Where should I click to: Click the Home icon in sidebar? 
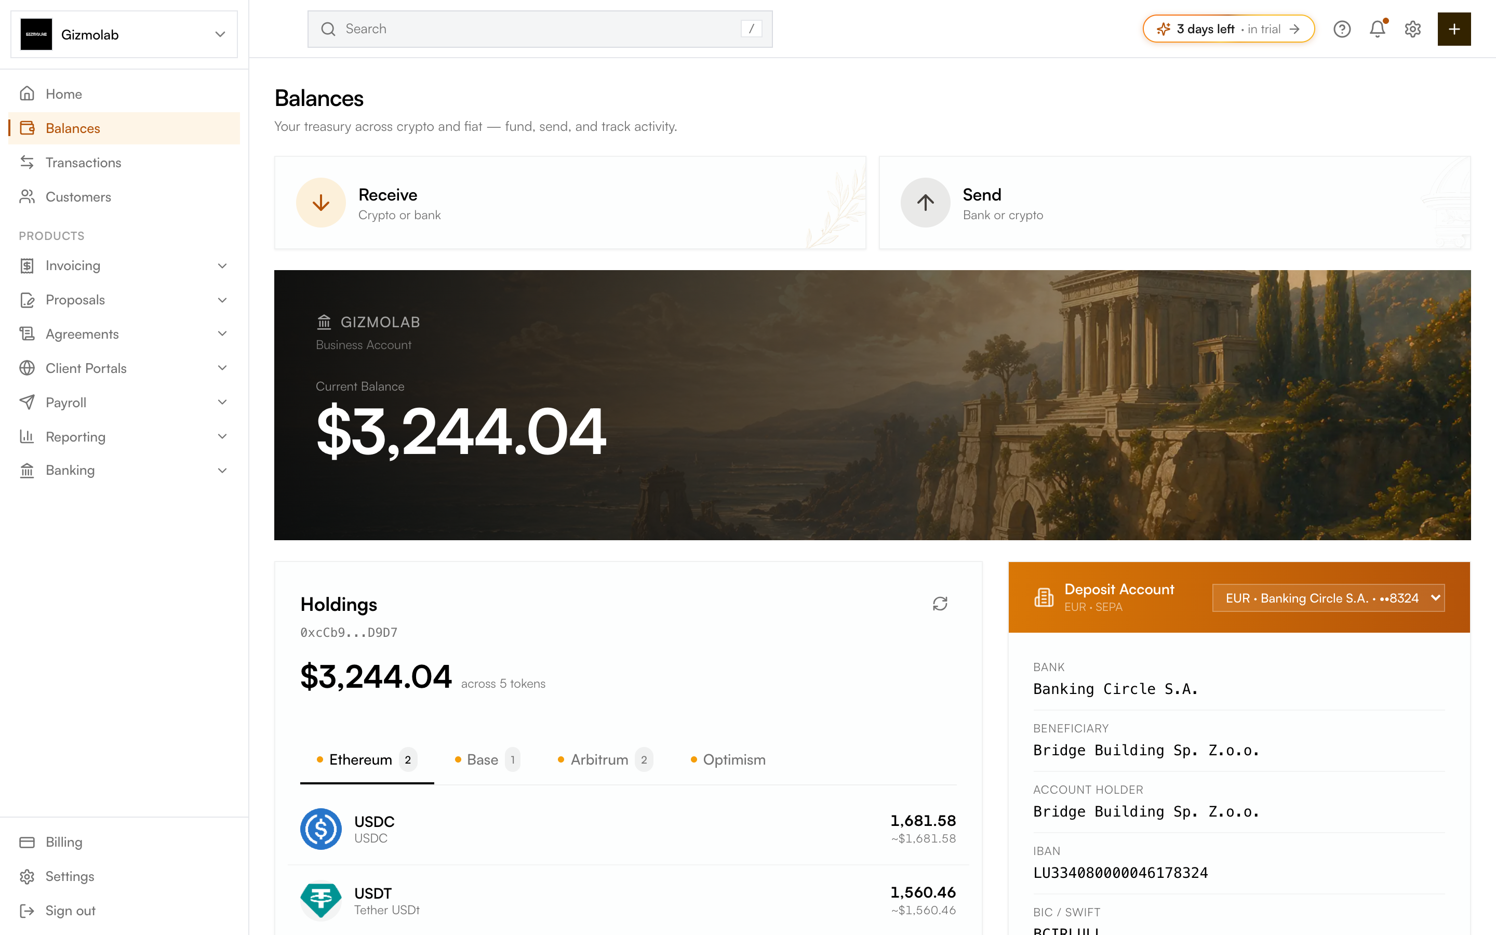pyautogui.click(x=27, y=94)
